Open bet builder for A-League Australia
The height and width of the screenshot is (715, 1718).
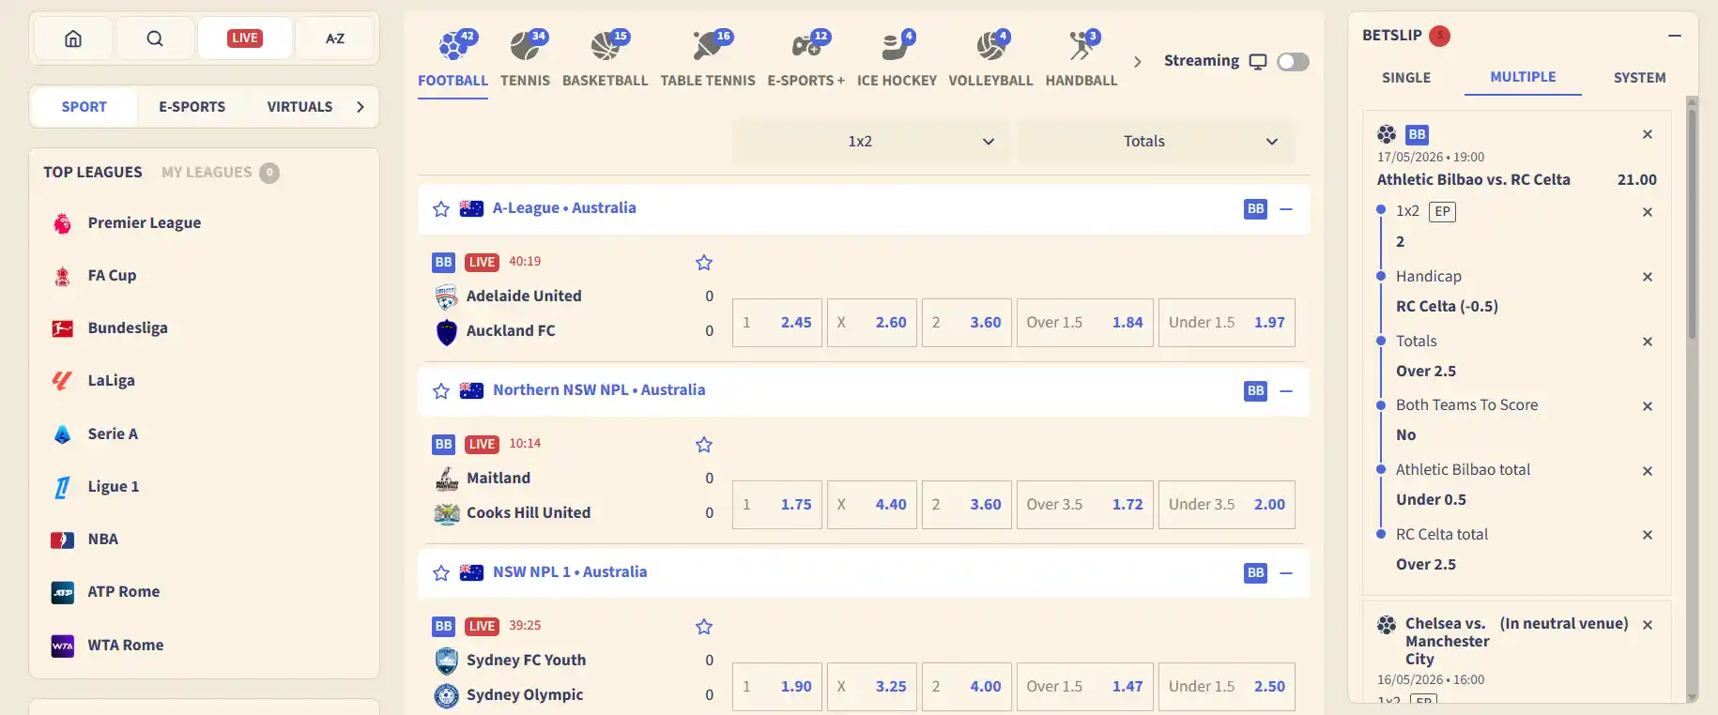[x=1255, y=208]
